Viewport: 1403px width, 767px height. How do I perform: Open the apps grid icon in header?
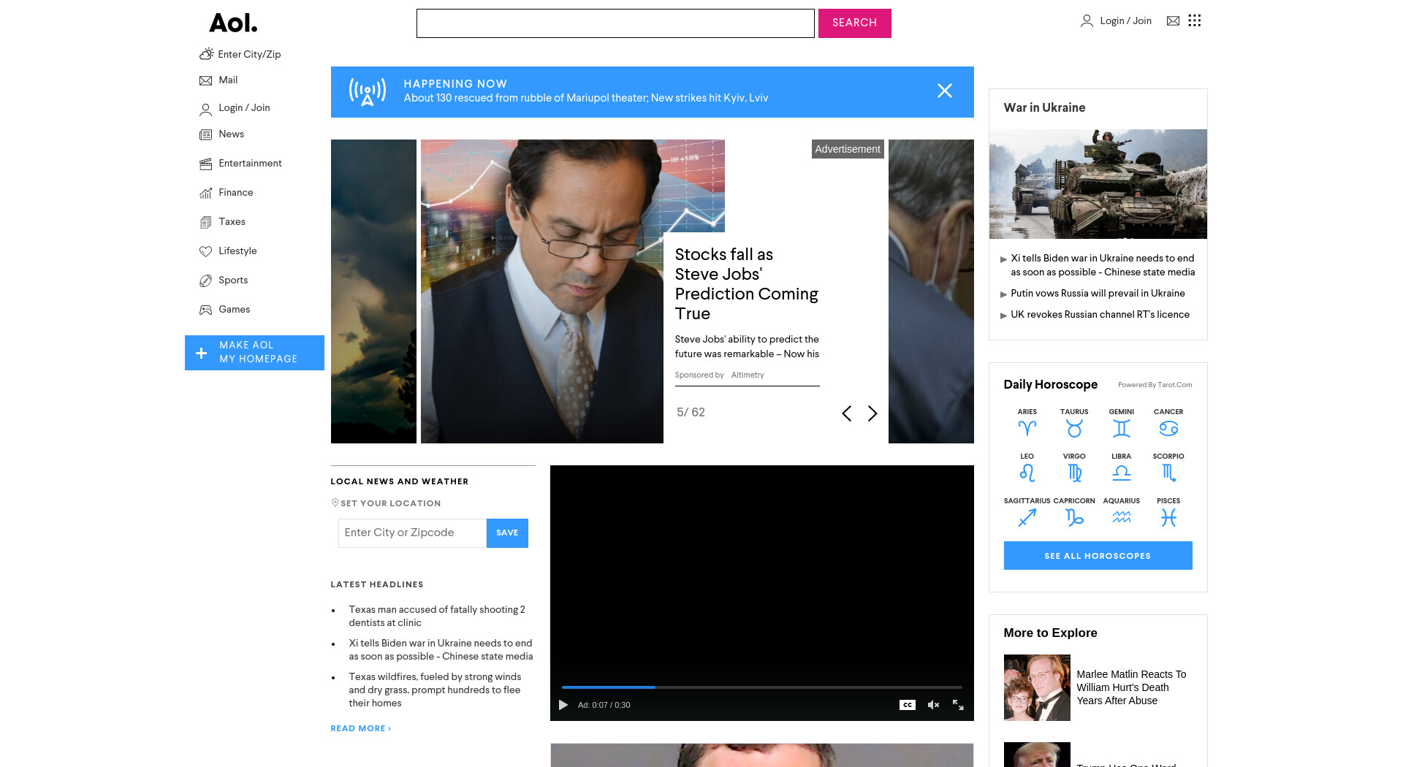[1195, 20]
